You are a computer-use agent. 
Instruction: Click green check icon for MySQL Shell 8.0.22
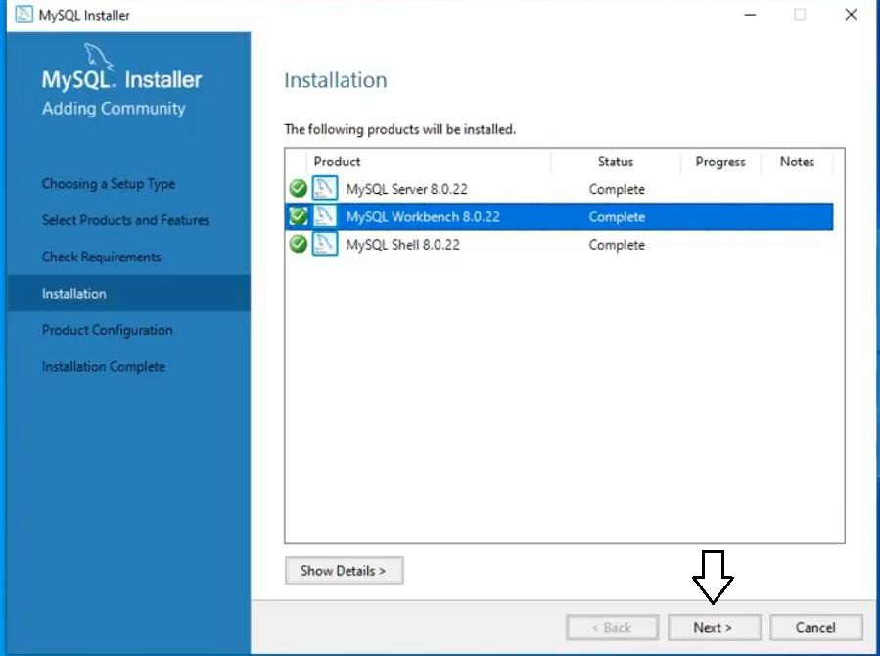point(298,244)
